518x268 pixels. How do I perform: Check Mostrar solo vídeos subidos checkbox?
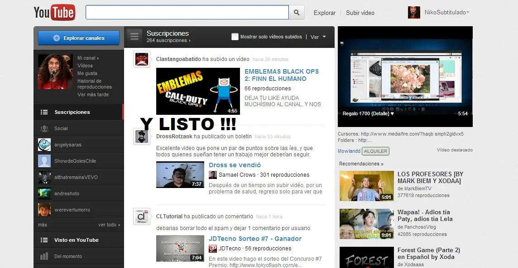tap(235, 37)
